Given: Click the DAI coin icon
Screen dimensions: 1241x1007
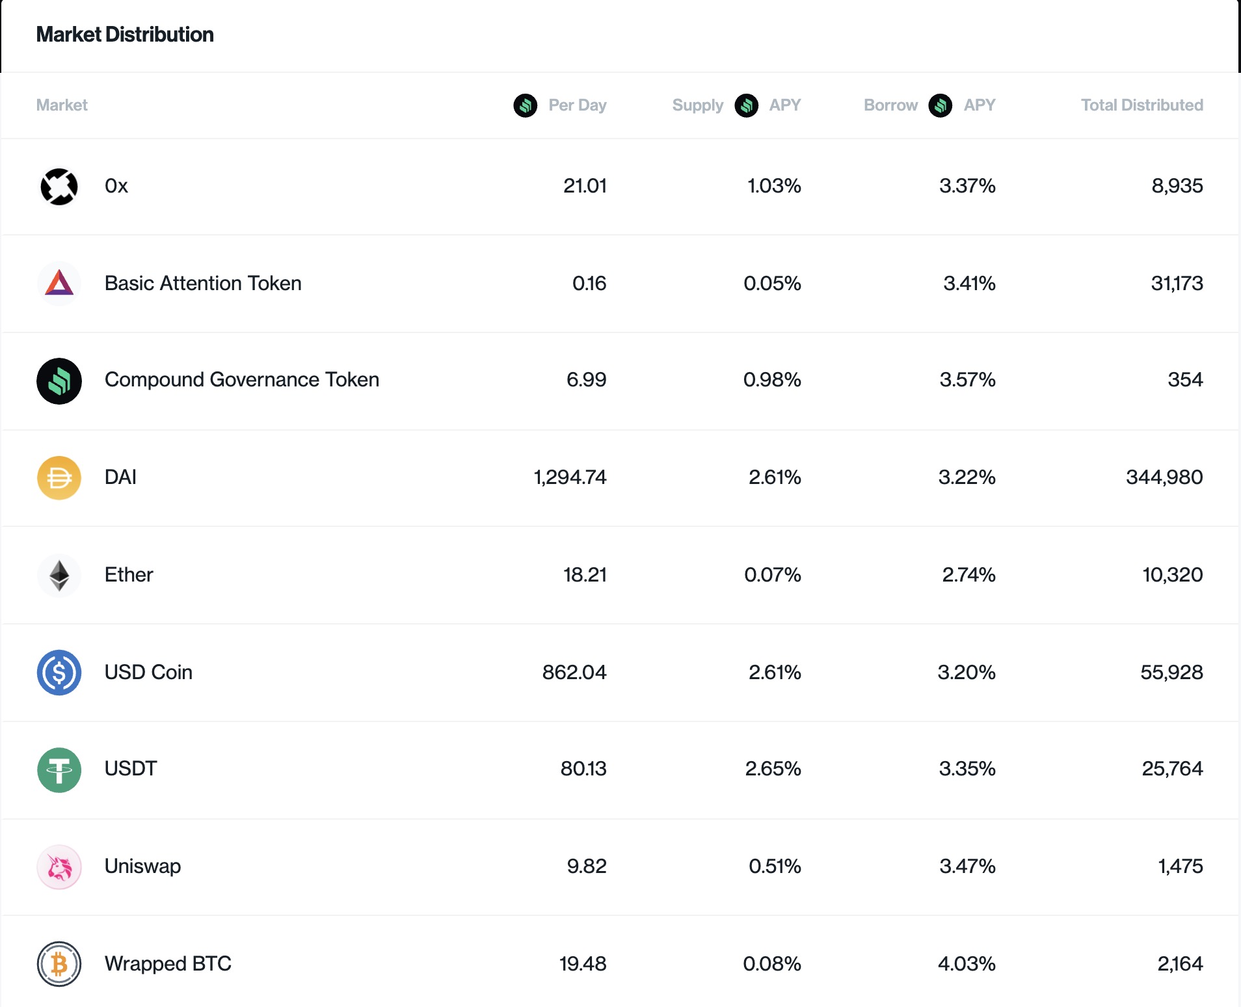Looking at the screenshot, I should [x=59, y=477].
